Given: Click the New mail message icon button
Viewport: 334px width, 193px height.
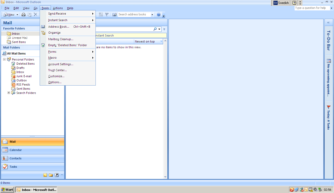Looking at the screenshot, I should [x=9, y=15].
